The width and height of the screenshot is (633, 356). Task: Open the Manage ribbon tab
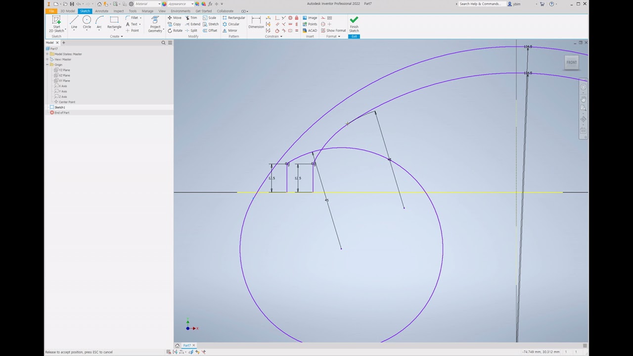point(147,11)
